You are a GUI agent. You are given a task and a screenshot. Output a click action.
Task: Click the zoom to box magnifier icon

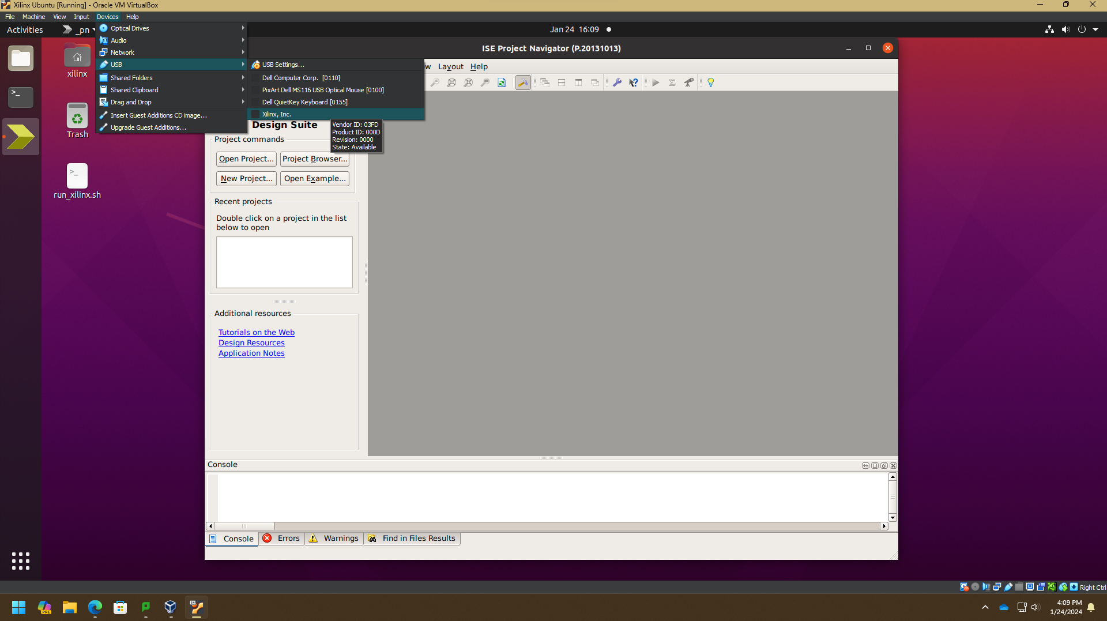(485, 82)
